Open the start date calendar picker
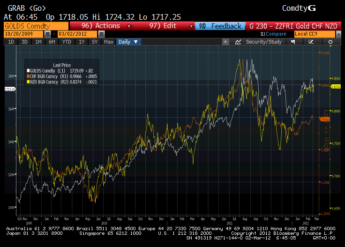The height and width of the screenshot is (247, 345). point(47,34)
